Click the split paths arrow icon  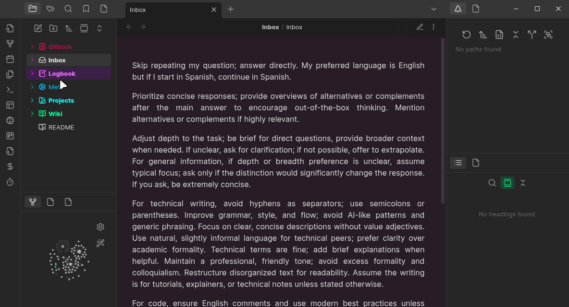click(x=532, y=35)
